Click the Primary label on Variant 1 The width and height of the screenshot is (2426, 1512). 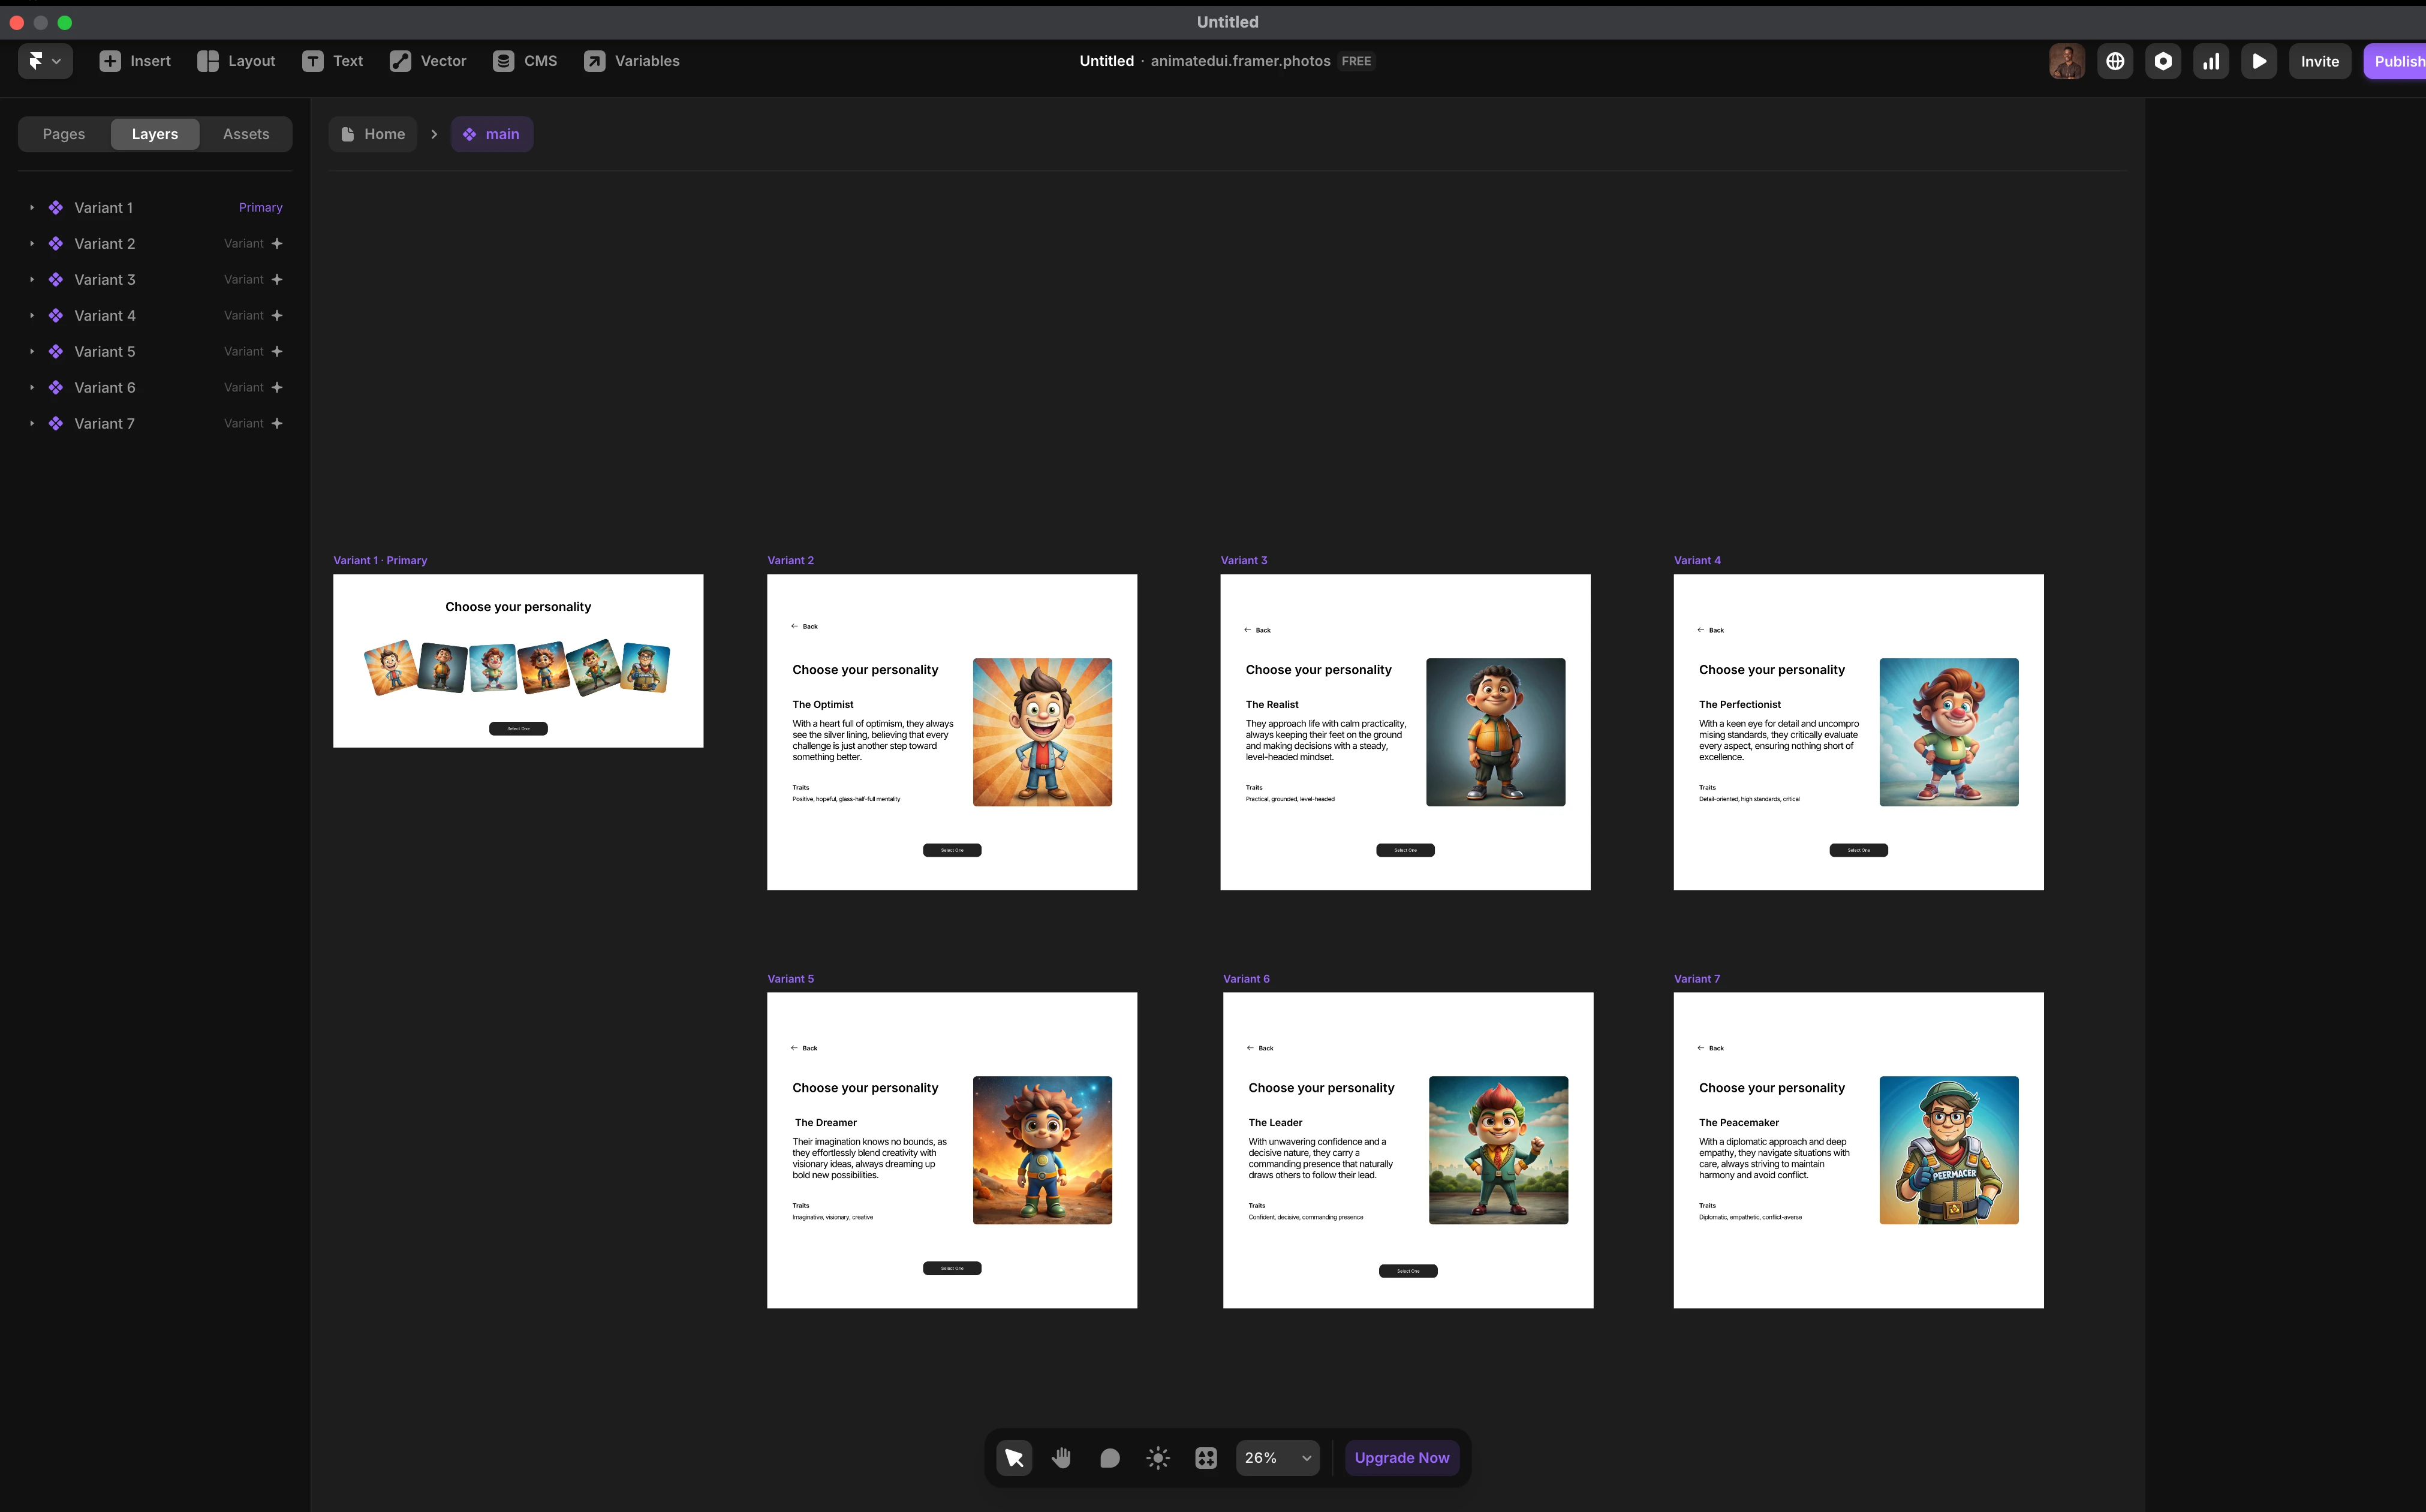point(261,208)
